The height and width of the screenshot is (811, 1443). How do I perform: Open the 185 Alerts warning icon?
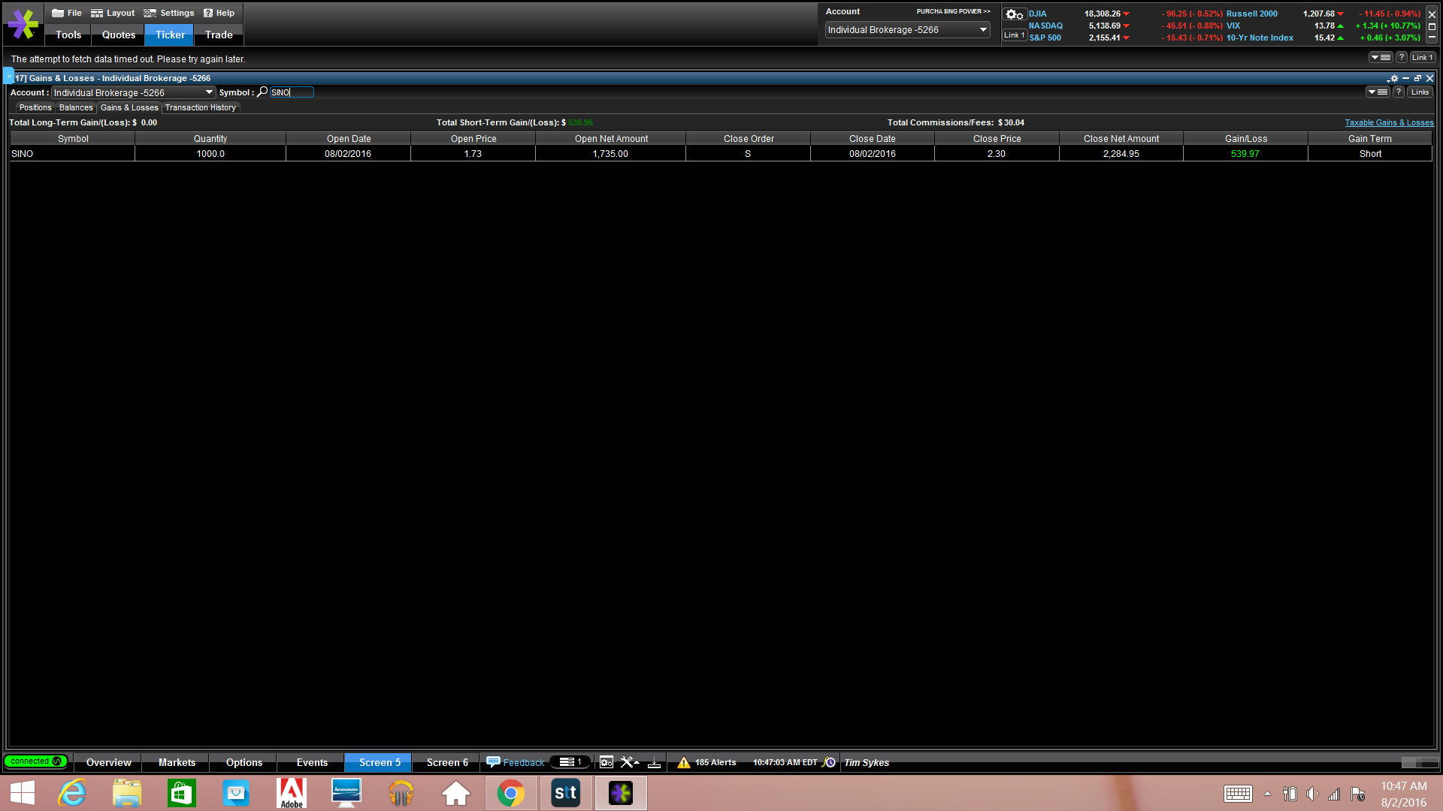coord(683,762)
